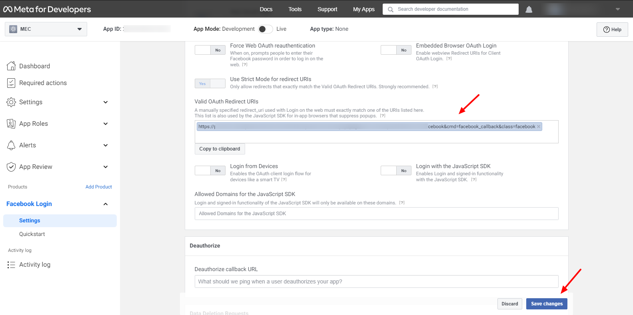
Task: Open the Docs menu
Action: click(266, 9)
